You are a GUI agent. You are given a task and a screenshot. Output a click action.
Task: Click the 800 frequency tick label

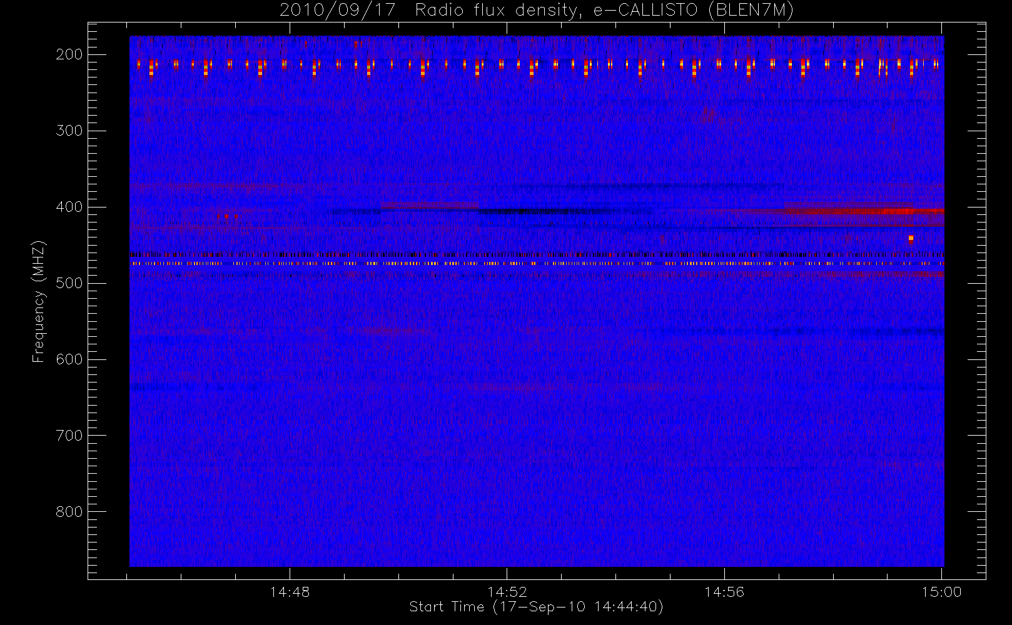click(x=69, y=512)
